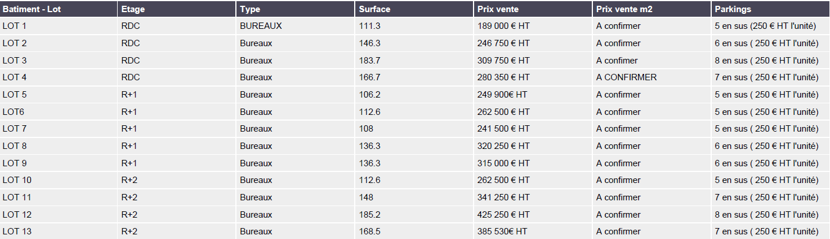This screenshot has width=830, height=239.
Task: Click the 385 530€ HT price
Action: click(503, 231)
